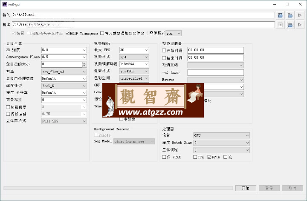Screen dimensions: 307x201
Task: Click the 您自己的大小 value field
Action: 62,64
